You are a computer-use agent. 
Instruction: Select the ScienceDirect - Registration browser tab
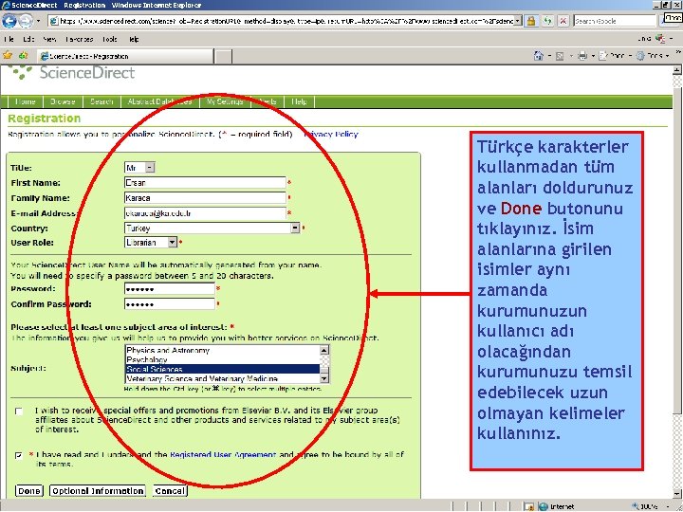coord(125,56)
